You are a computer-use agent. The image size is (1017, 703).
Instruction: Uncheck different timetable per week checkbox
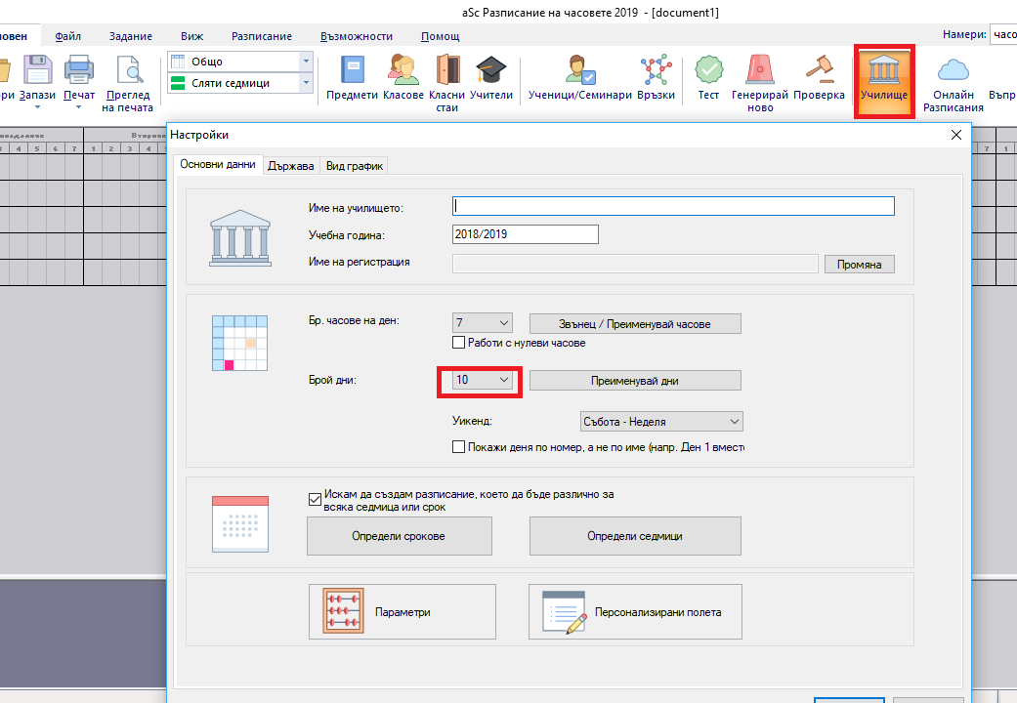pyautogui.click(x=314, y=496)
